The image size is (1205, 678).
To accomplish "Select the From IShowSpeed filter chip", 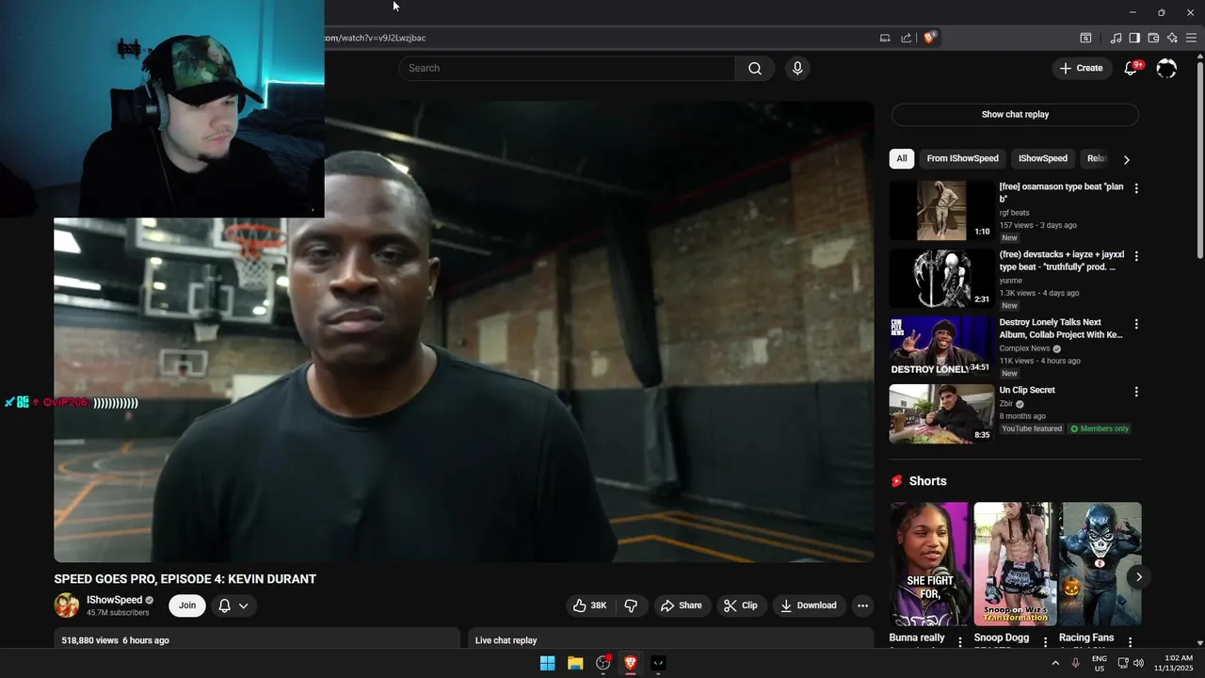I will pos(962,158).
